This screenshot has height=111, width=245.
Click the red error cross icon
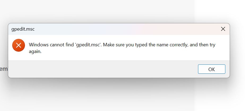click(x=19, y=45)
